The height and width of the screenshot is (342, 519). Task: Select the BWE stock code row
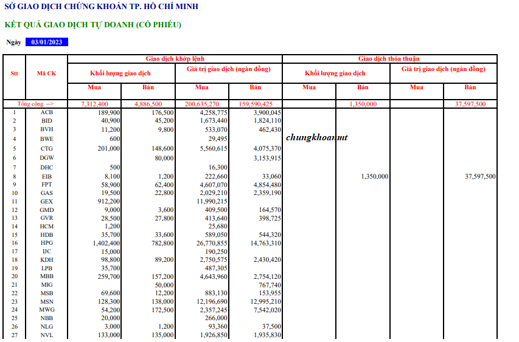47,139
